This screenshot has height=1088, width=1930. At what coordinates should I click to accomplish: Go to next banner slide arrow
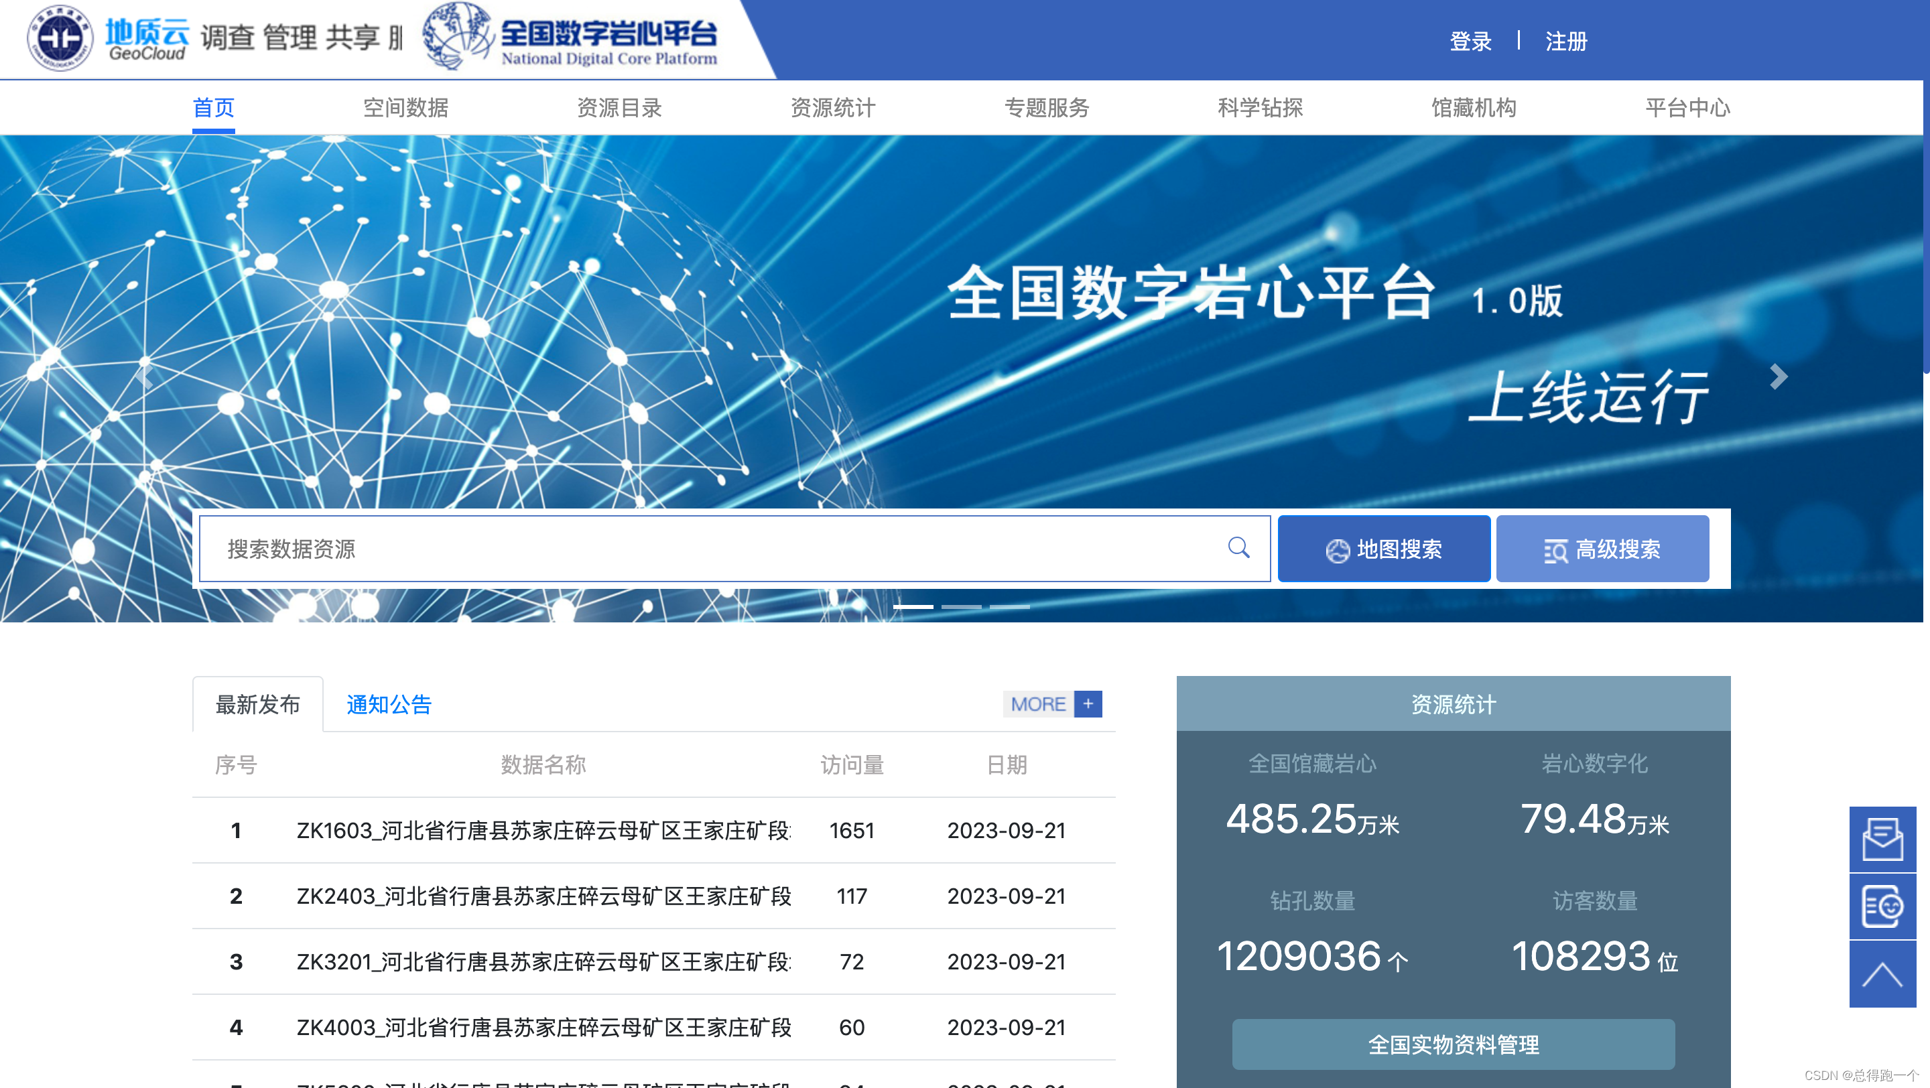[1778, 377]
